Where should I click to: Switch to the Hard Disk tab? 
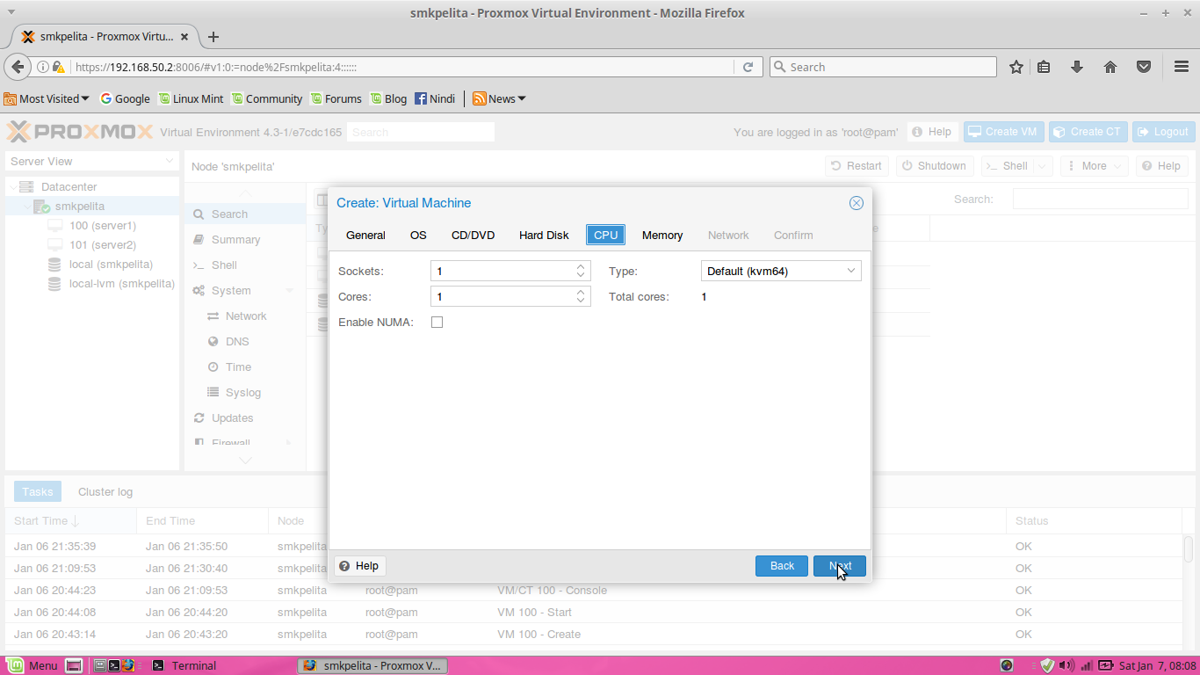[544, 236]
